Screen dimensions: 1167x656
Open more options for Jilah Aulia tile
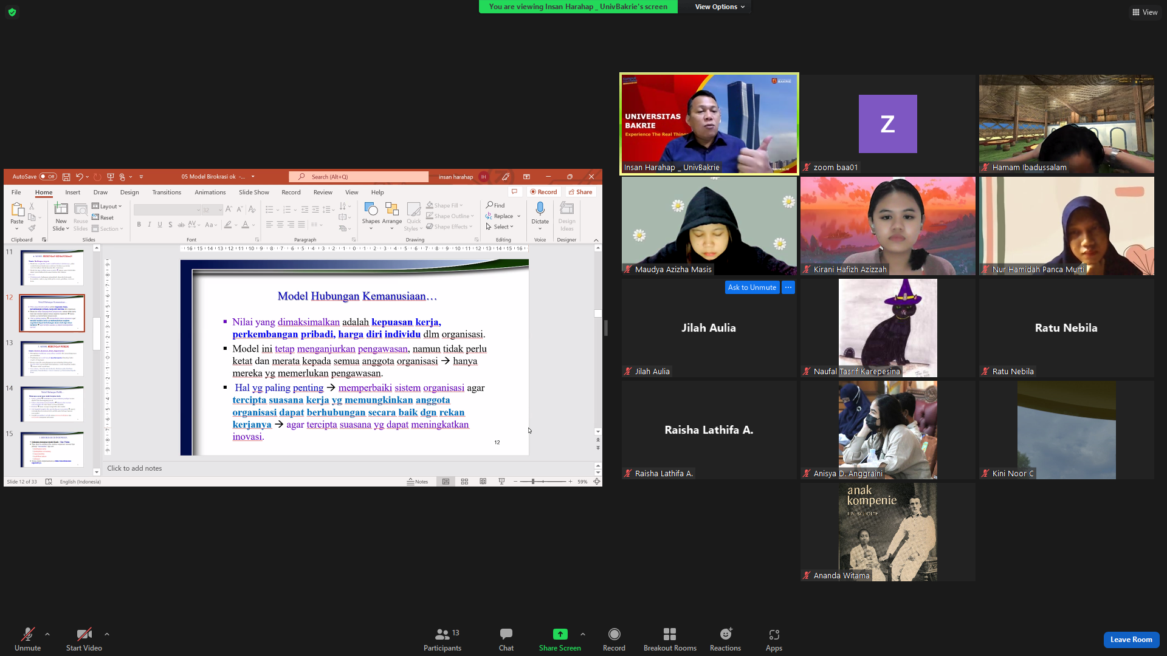[788, 287]
